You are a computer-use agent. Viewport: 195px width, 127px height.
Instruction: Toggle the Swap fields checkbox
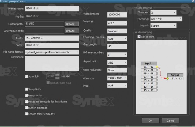(27, 89)
